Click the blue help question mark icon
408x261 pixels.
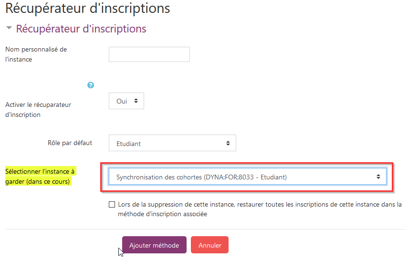coord(91,85)
